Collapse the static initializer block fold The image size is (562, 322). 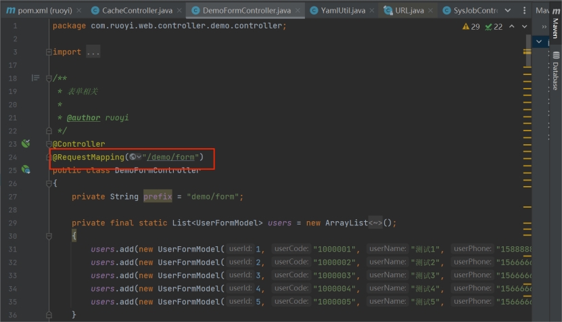(49, 236)
